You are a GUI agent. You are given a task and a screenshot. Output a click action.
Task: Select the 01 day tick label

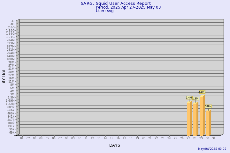click(22, 138)
